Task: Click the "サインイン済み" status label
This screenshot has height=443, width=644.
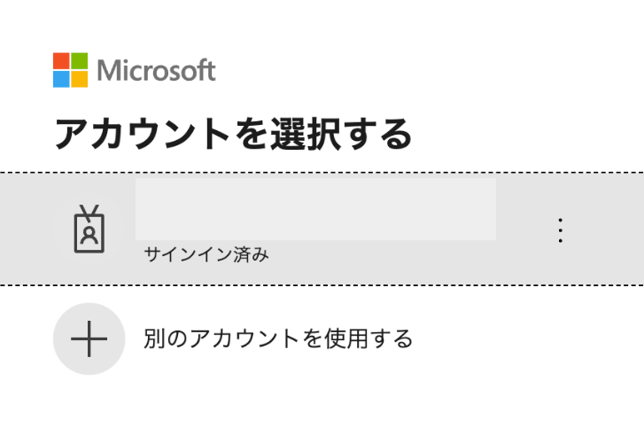Action: pos(206,255)
